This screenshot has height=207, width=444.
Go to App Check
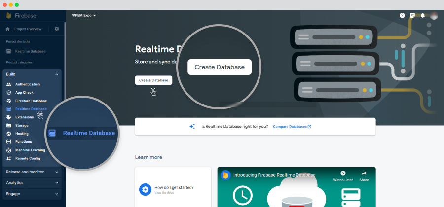tap(24, 93)
